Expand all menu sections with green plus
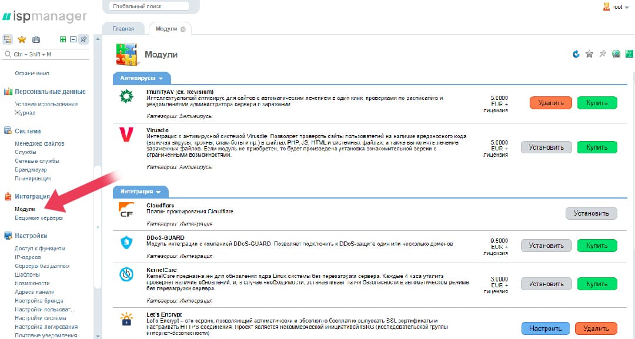Image resolution: width=635 pixels, height=339 pixels. (63, 39)
